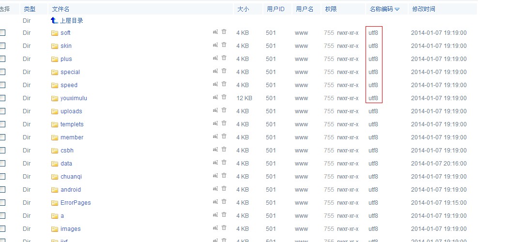
Task: Click trash icon in the images row
Action: pyautogui.click(x=224, y=228)
